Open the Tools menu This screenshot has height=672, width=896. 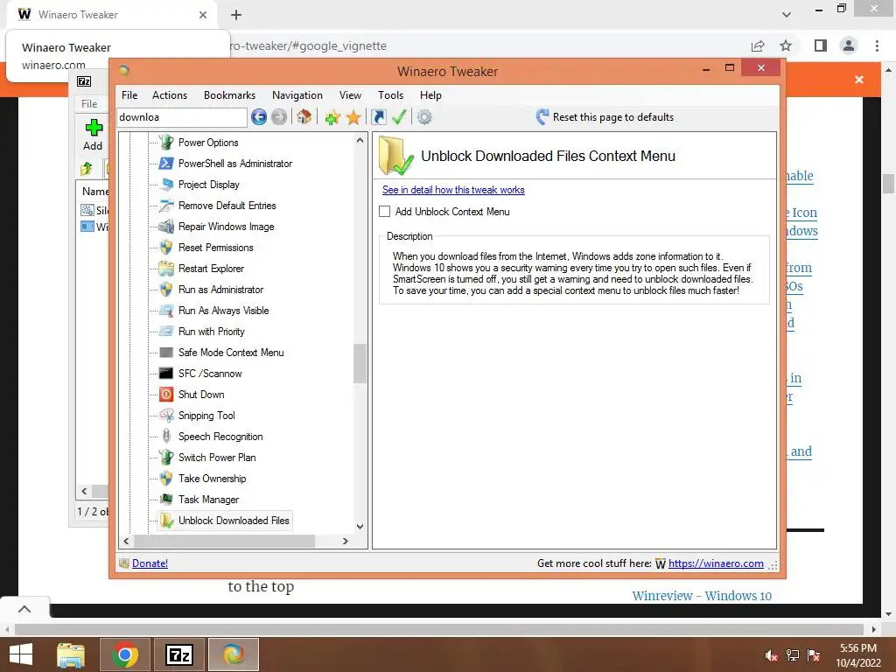[391, 95]
